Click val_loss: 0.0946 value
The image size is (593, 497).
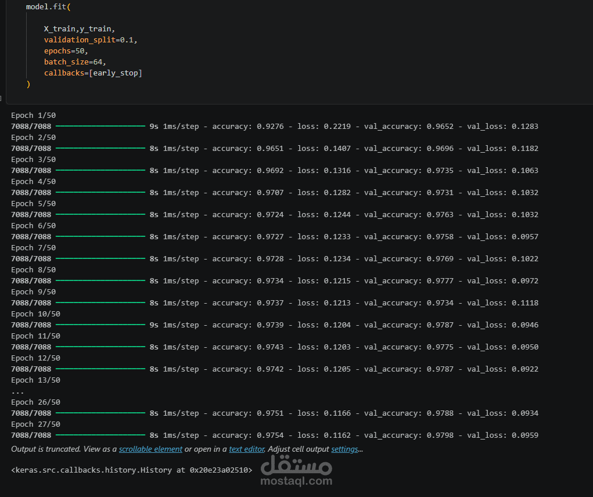[502, 325]
